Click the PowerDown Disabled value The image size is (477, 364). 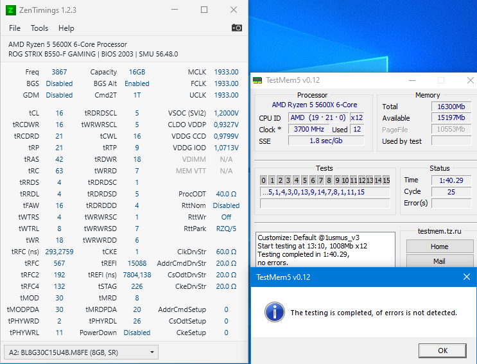pos(137,333)
